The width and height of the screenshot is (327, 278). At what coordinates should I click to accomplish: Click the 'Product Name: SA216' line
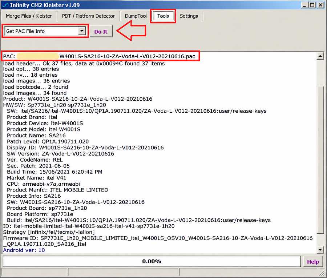36,135
